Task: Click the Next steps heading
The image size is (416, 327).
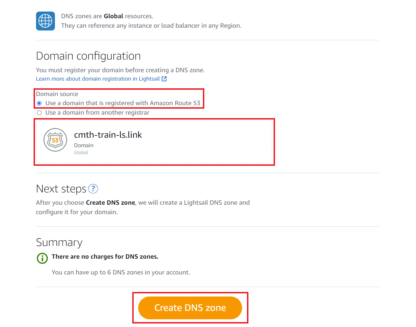Action: click(61, 189)
